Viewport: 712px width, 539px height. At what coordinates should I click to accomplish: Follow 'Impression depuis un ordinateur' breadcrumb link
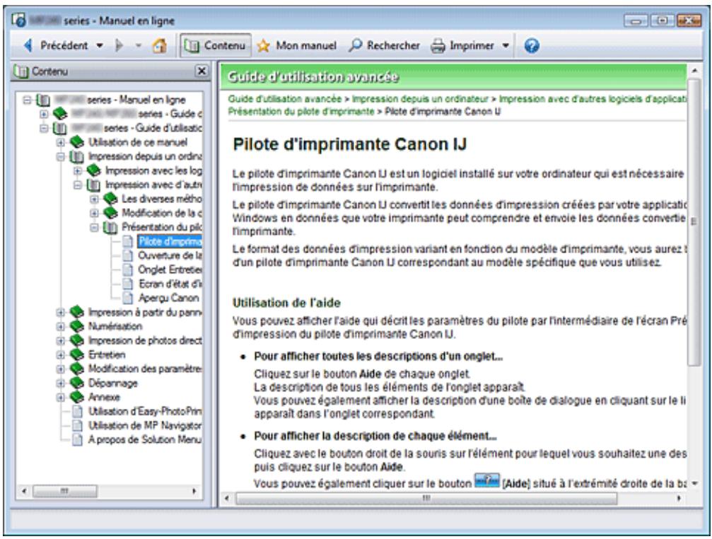420,98
